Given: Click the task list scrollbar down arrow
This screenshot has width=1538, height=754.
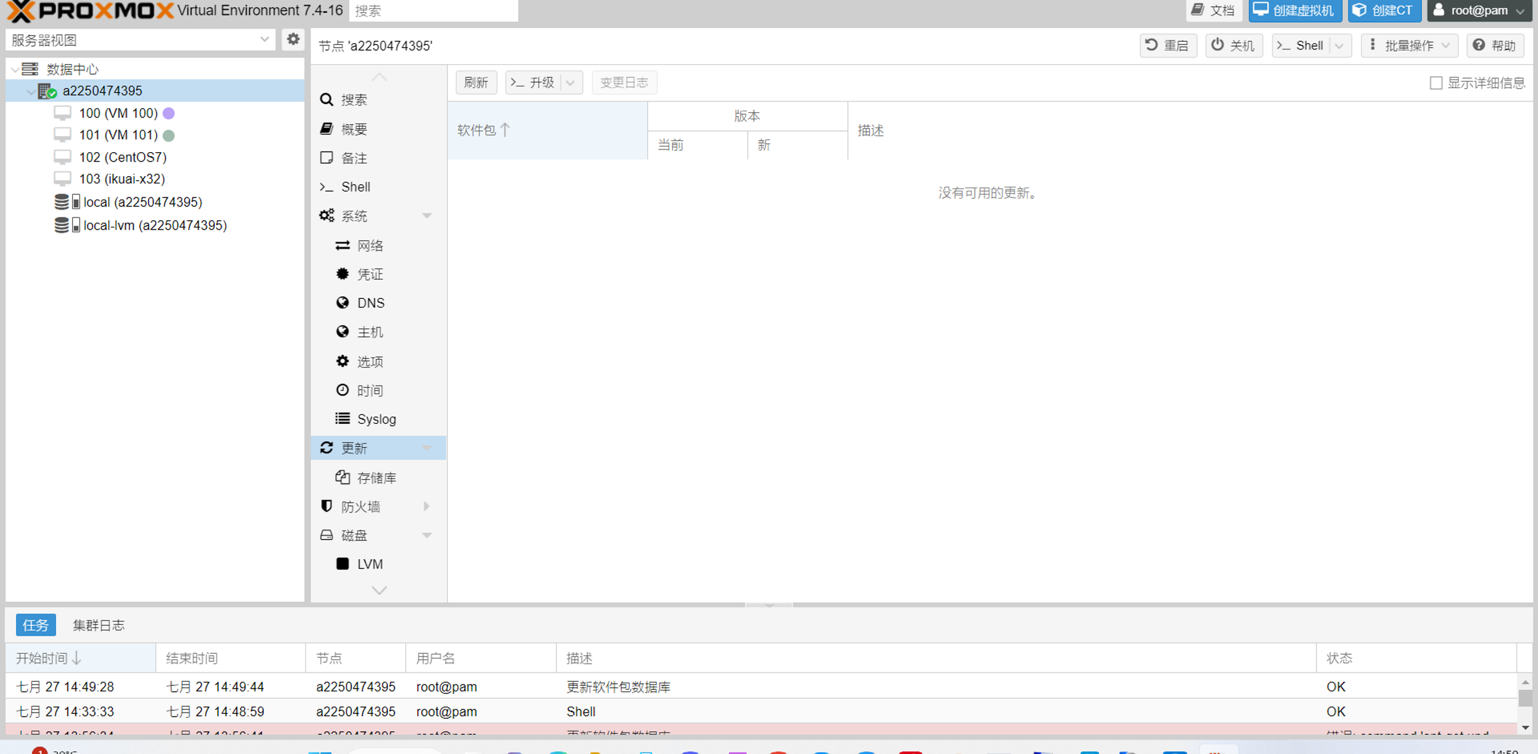Looking at the screenshot, I should (1525, 727).
